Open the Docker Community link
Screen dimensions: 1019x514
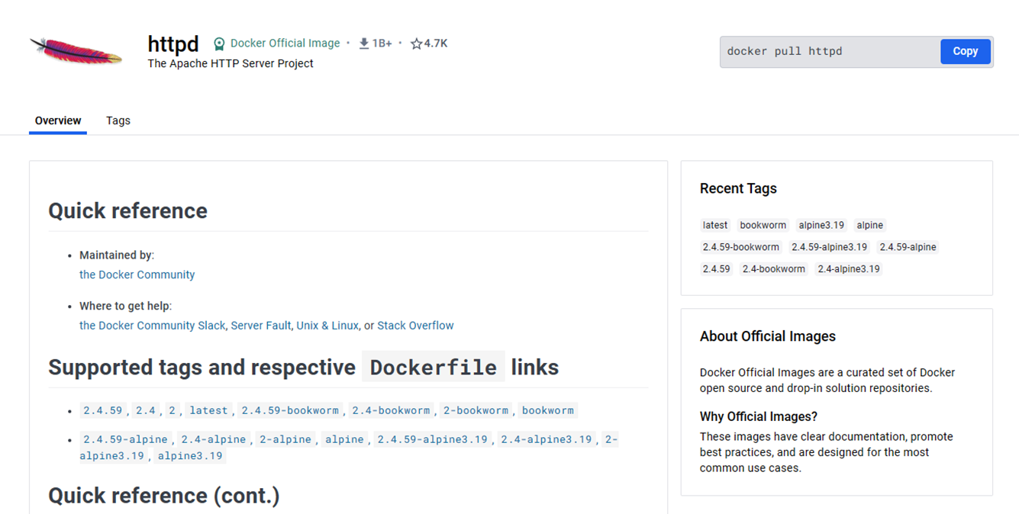click(137, 274)
